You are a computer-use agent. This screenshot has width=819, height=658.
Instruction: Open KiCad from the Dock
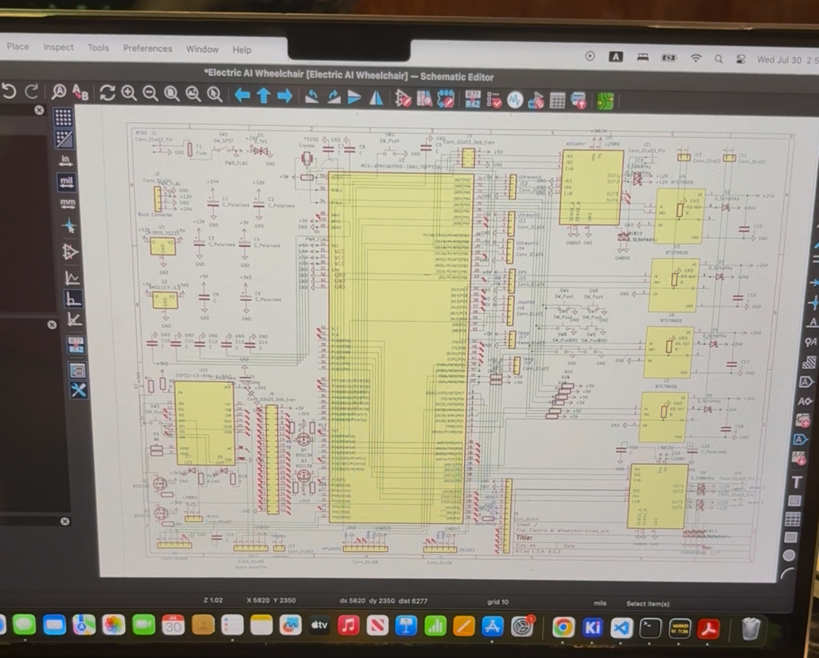(592, 628)
